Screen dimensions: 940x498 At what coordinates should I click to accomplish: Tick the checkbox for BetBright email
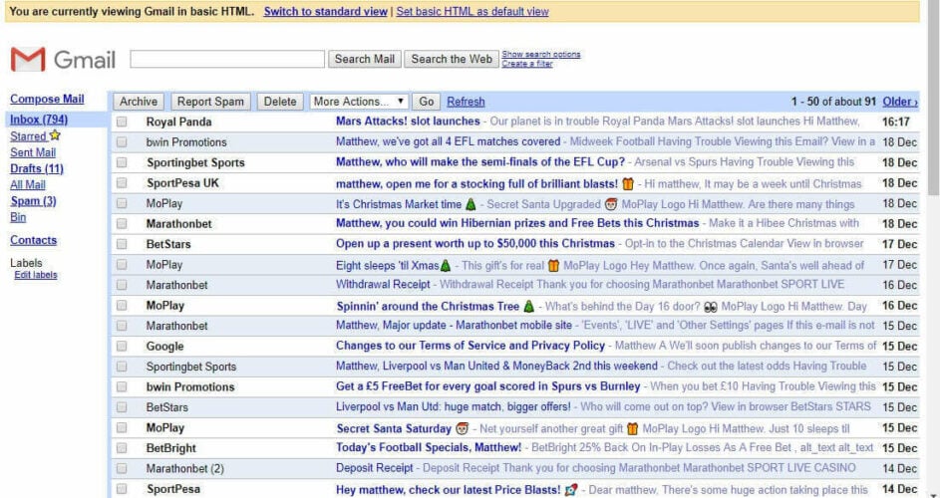coord(122,447)
